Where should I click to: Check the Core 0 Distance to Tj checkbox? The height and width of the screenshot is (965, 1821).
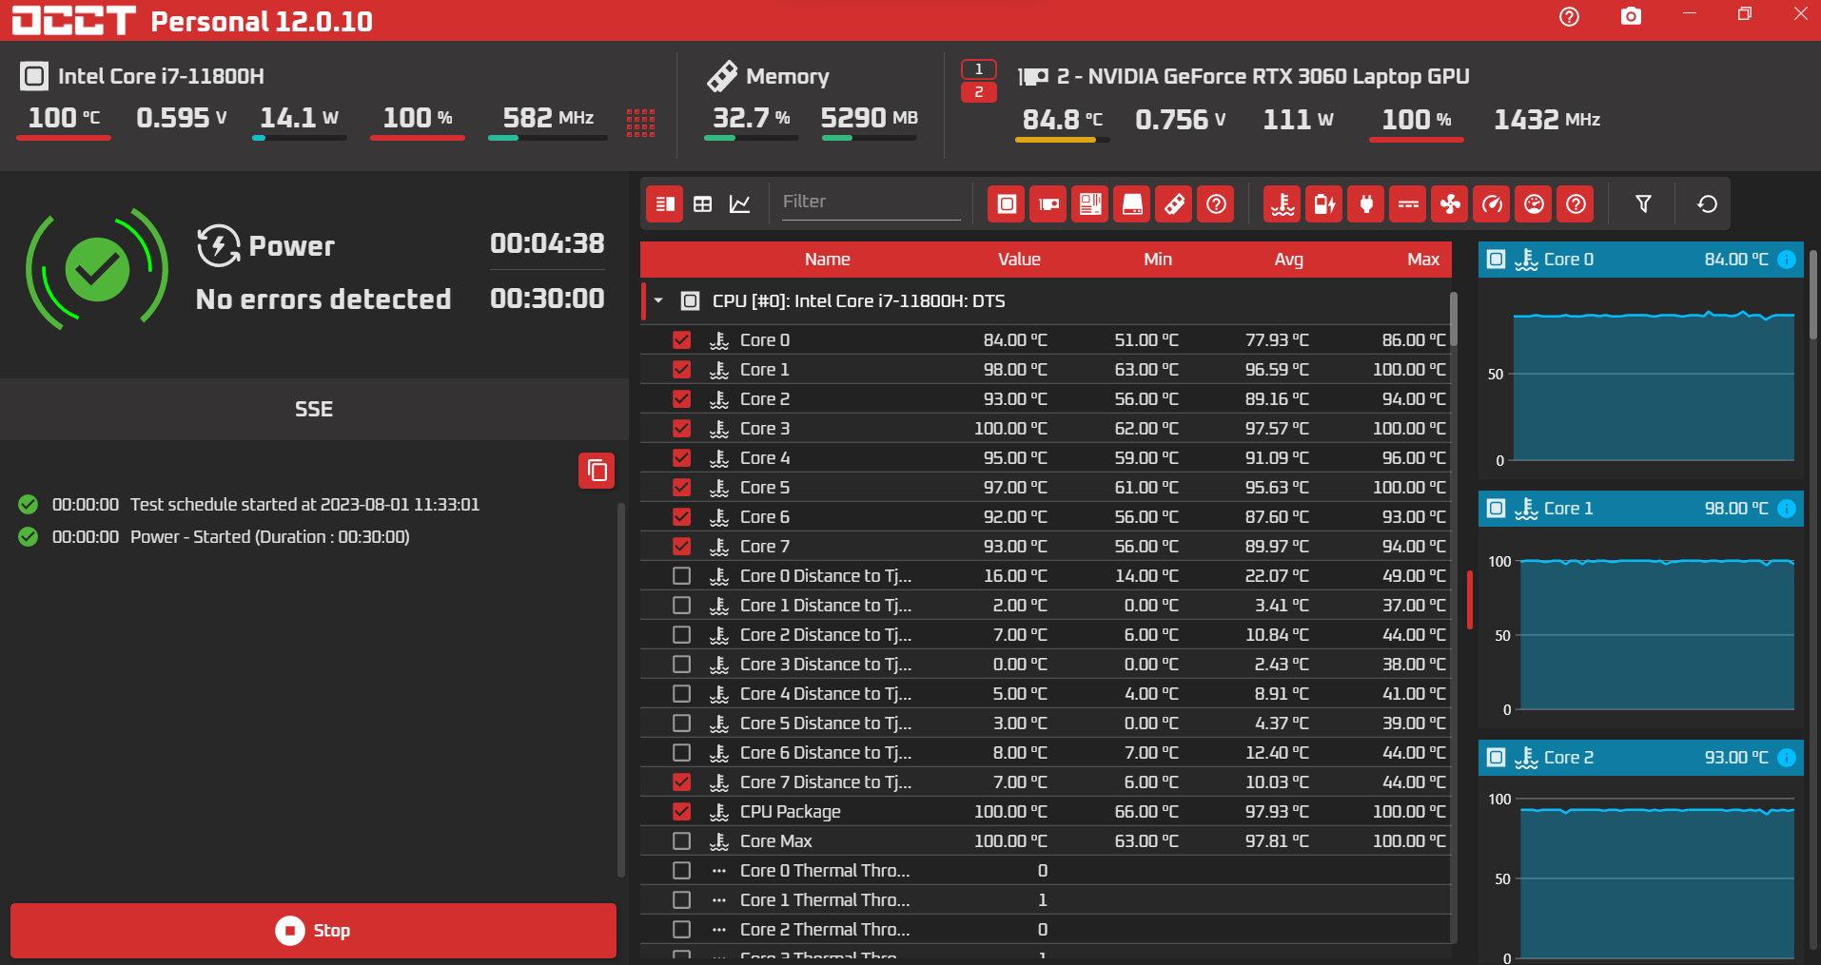click(681, 575)
